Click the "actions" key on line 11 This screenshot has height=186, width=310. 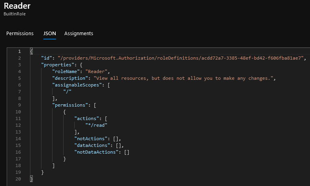[x=86, y=118]
